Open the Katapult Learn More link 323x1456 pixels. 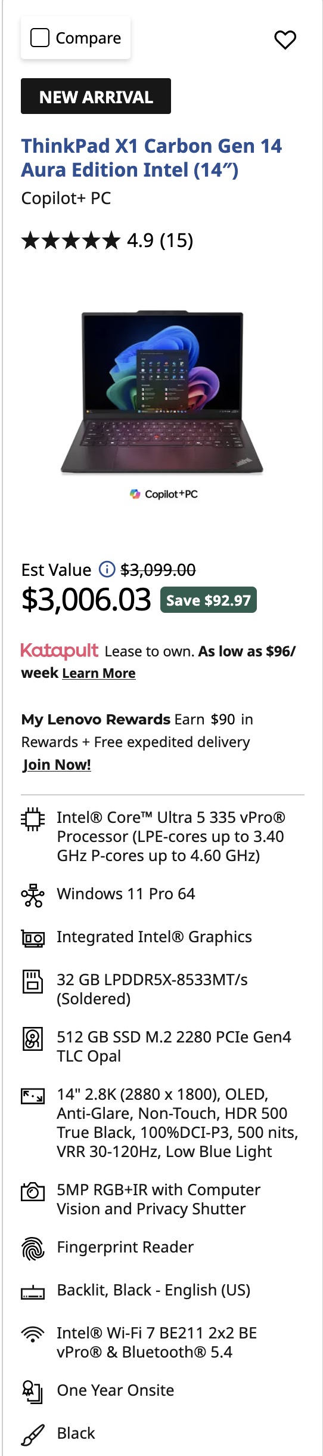tap(99, 673)
